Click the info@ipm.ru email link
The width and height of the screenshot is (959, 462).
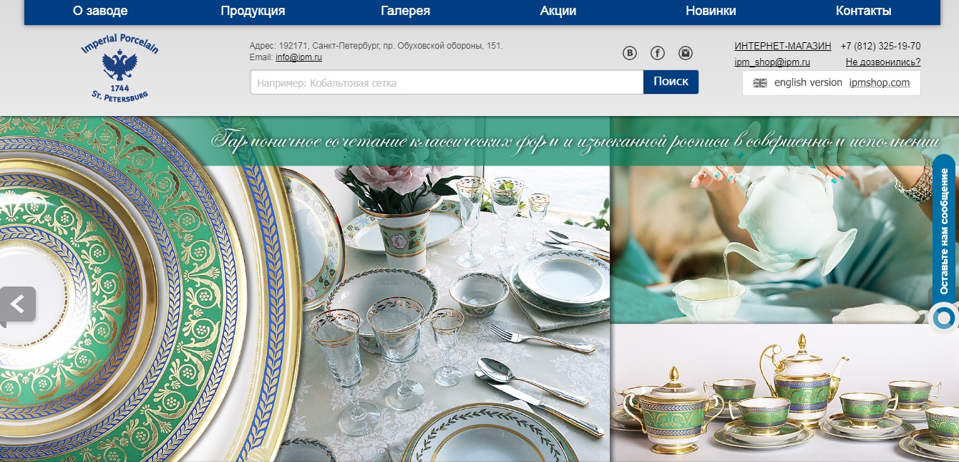[298, 57]
